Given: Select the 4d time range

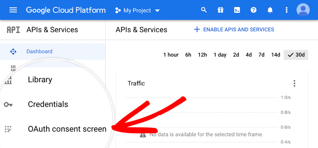Looking at the screenshot, I should 249,55.
